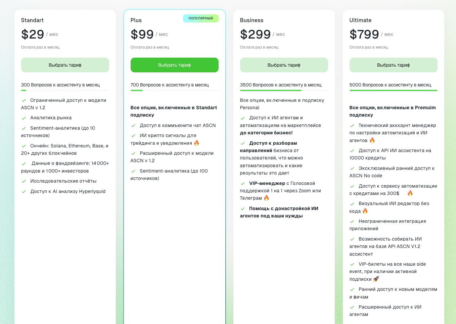Click the rocket emoji after VIP-билеты "подписки"
This screenshot has height=324, width=456.
(x=376, y=279)
